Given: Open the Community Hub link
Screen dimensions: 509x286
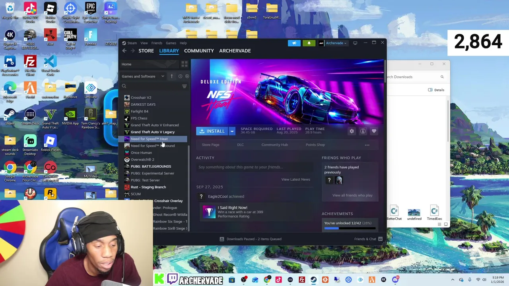Looking at the screenshot, I should tap(274, 145).
